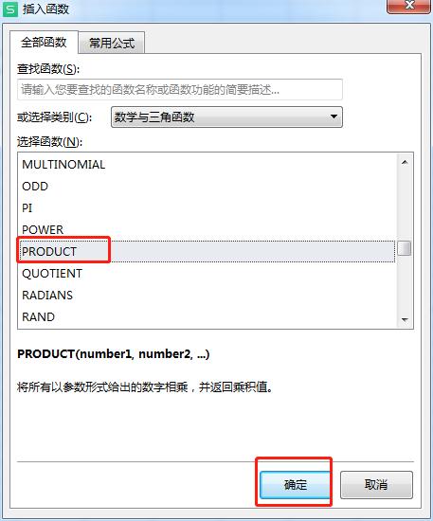Cancel with the 取消 button

(x=376, y=485)
